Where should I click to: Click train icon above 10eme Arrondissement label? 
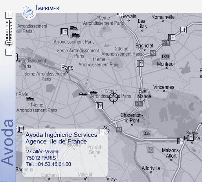73,28
